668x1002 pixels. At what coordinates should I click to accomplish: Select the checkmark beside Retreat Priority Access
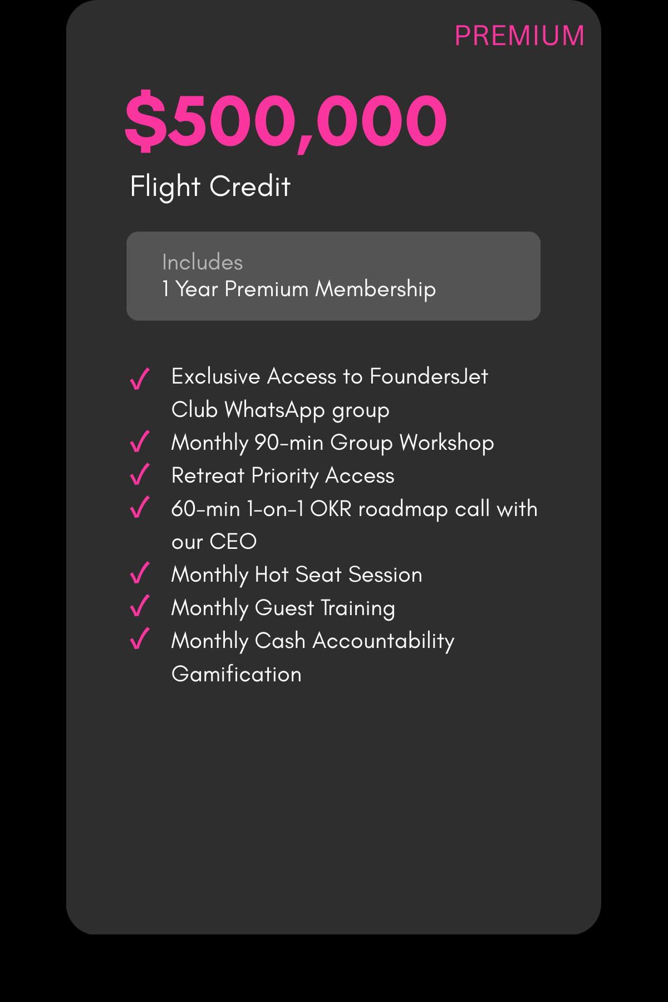tap(140, 474)
